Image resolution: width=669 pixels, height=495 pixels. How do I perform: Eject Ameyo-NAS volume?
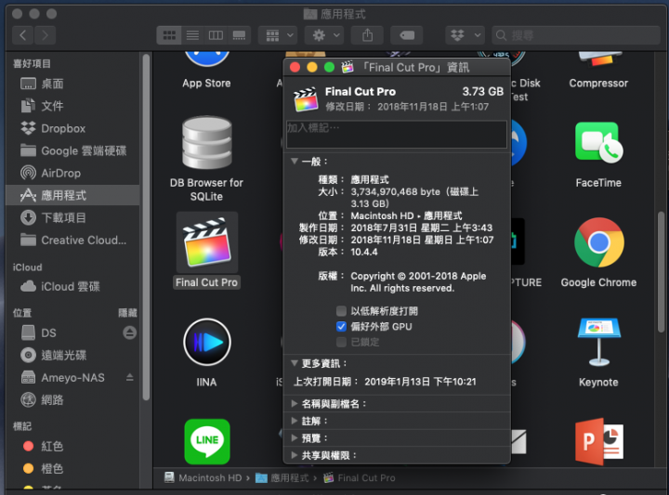point(130,377)
